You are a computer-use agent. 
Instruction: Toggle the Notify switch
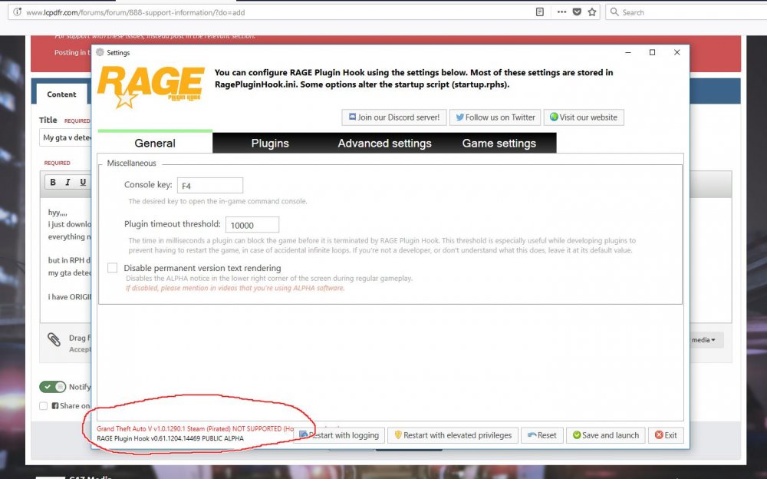pyautogui.click(x=52, y=387)
